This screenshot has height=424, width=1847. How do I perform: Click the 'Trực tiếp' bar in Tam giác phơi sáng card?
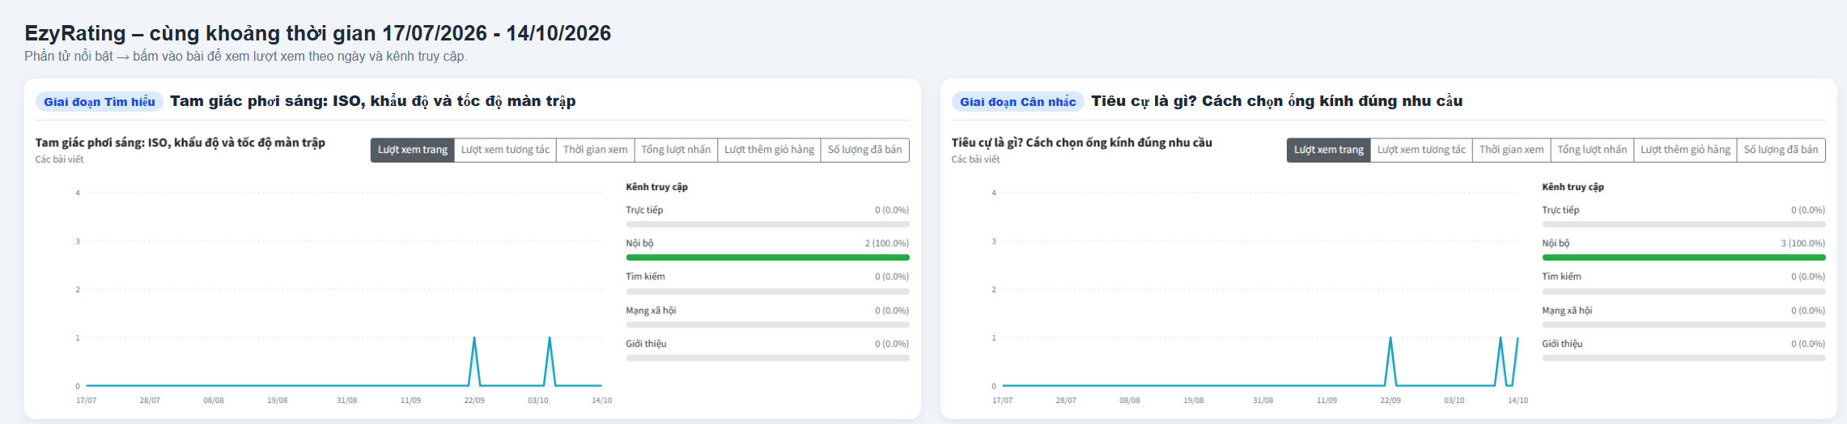[767, 224]
